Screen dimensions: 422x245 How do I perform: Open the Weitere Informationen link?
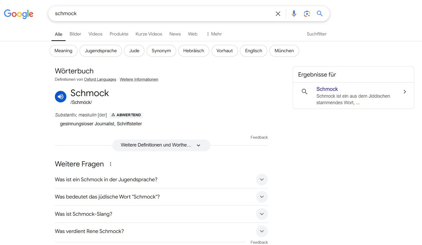139,79
